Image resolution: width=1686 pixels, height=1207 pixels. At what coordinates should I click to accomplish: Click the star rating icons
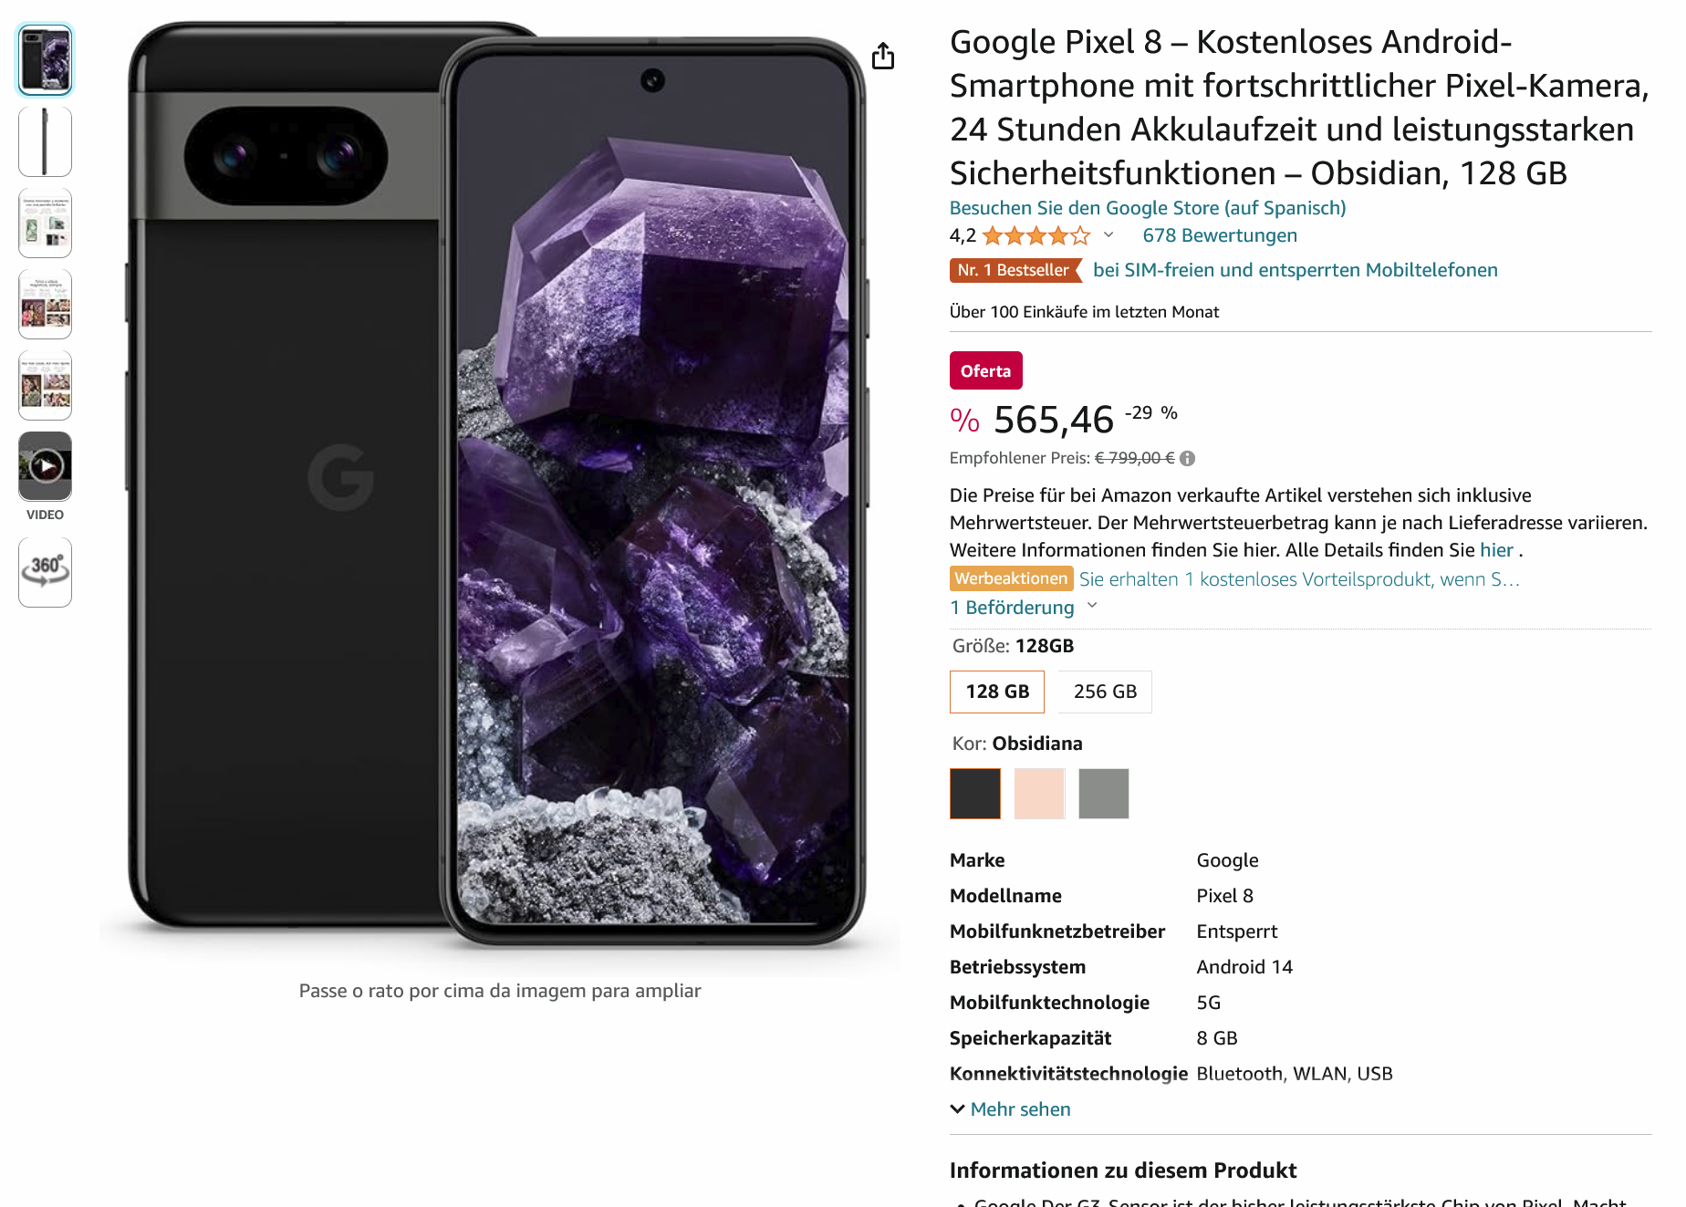click(x=1036, y=236)
